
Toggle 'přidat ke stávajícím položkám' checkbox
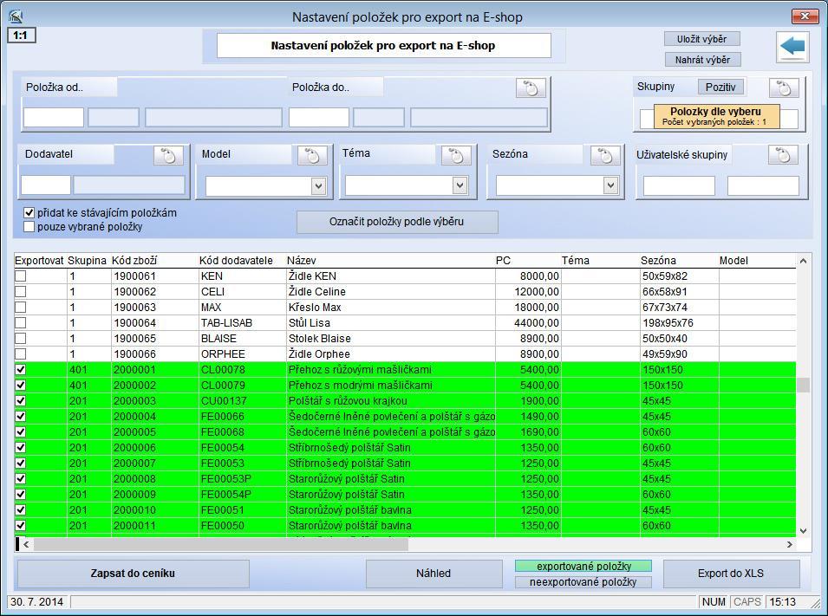(29, 213)
